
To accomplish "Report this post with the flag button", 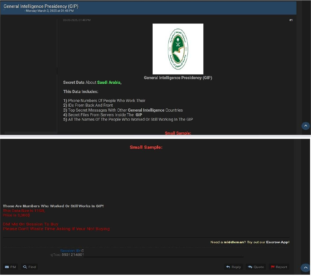I will point(279,267).
